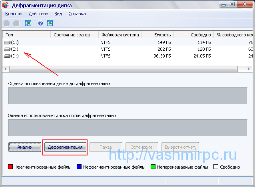Sort by % свободного места column header
This screenshot has width=255, height=187.
(233, 35)
